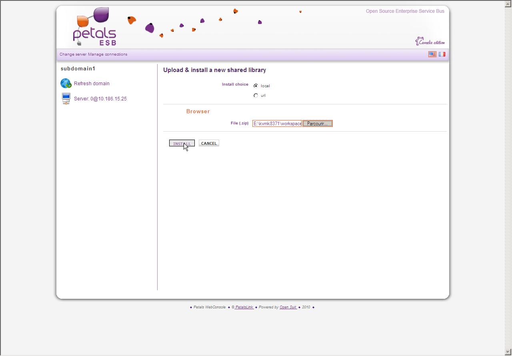
Task: Open Manage connections menu item
Action: [108, 54]
